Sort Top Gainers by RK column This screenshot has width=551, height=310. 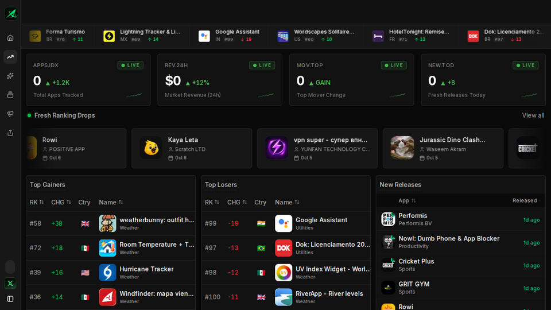click(37, 202)
